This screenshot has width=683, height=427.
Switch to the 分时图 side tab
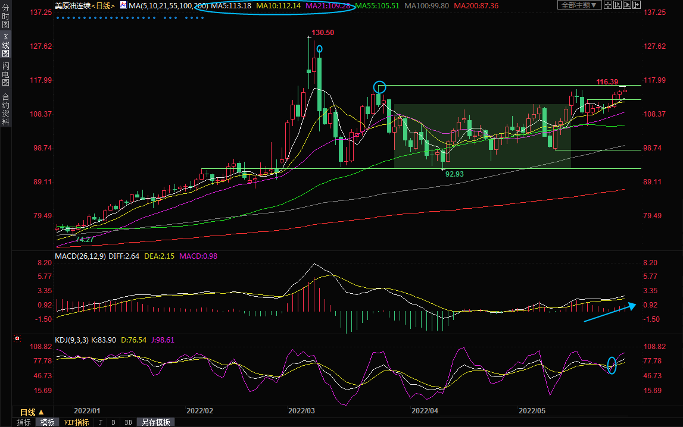[x=6, y=16]
